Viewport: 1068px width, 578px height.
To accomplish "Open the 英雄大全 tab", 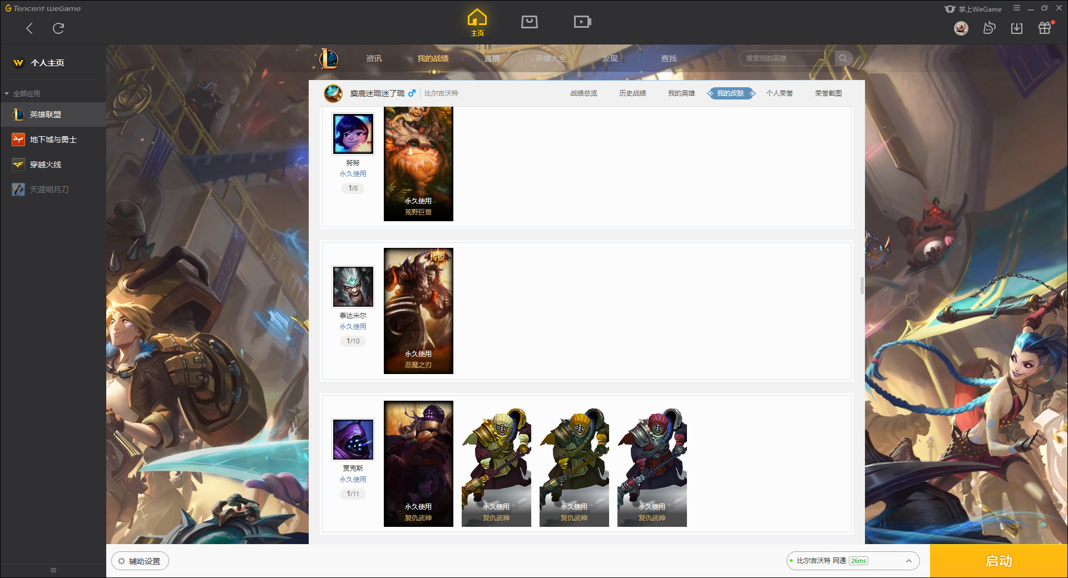I will [x=551, y=58].
